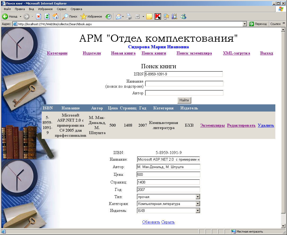
Task: Expand the Mail button dropdown arrow
Action: [x=123, y=16]
